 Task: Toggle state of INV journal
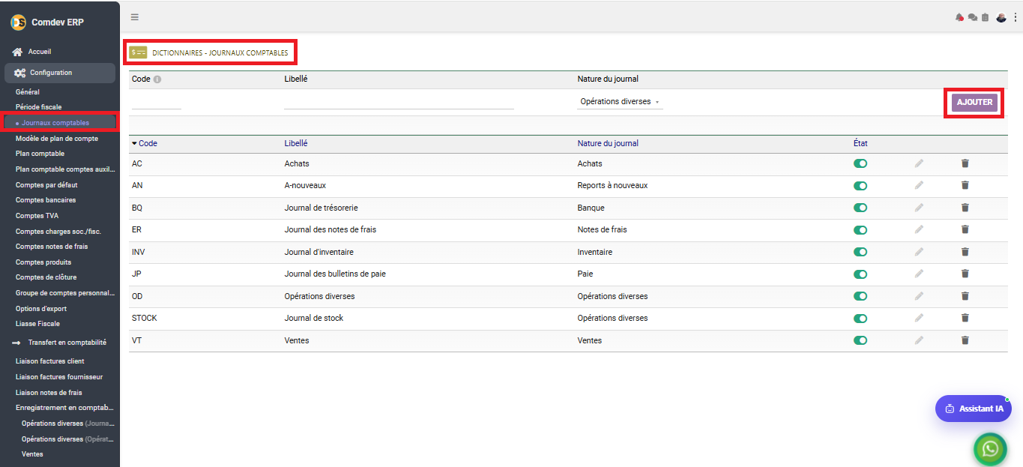tap(860, 252)
